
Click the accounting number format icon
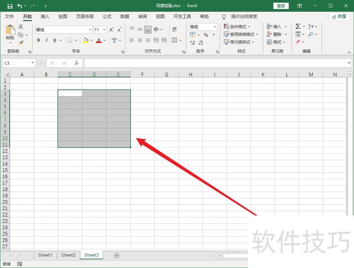tap(193, 35)
